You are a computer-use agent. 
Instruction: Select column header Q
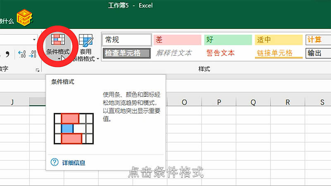[x=253, y=103]
